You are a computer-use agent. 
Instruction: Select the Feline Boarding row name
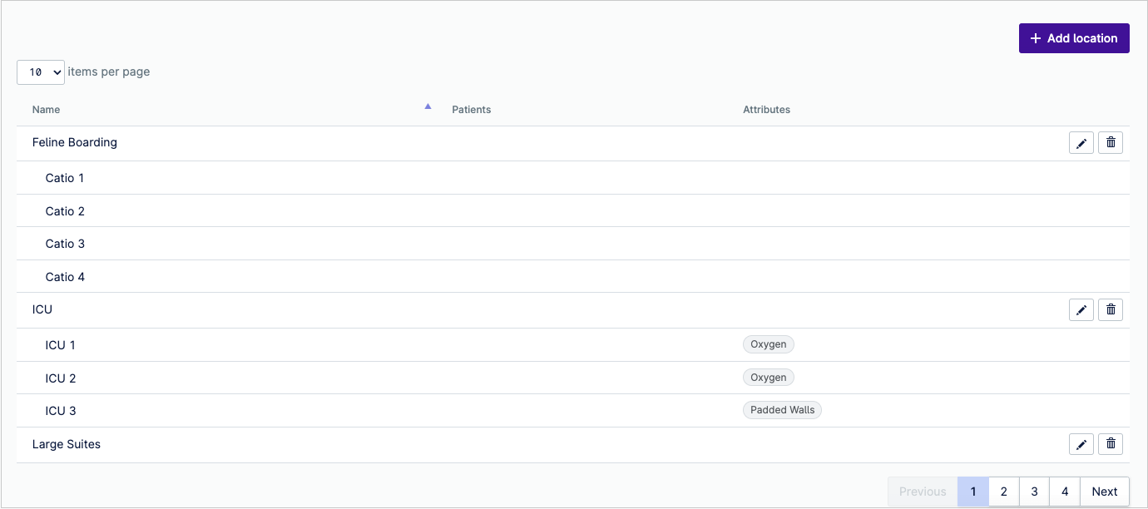coord(75,142)
